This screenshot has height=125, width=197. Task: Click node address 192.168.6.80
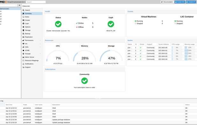[x=163, y=48]
